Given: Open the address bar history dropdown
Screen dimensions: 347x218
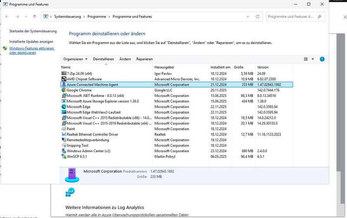Looking at the screenshot, I should 248,16.
